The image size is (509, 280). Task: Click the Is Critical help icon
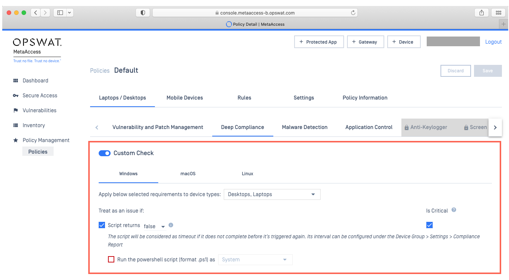[x=454, y=210]
